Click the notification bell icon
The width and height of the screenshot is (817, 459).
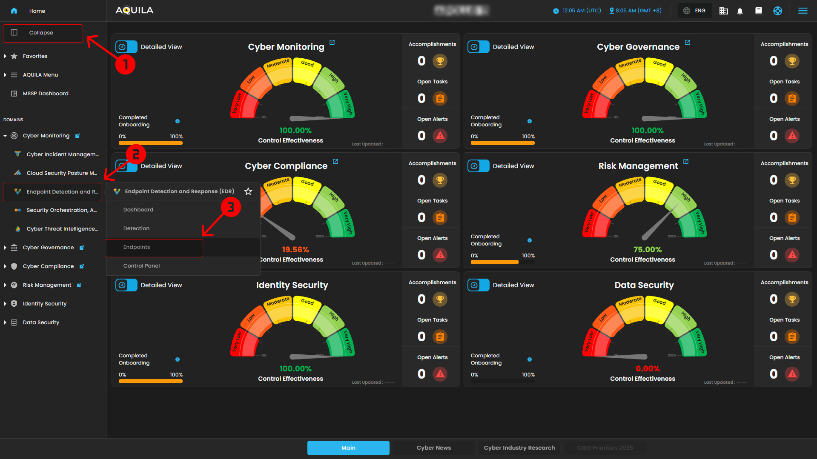tap(740, 11)
